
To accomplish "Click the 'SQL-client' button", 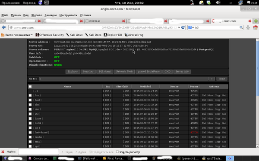I will 105,71.
